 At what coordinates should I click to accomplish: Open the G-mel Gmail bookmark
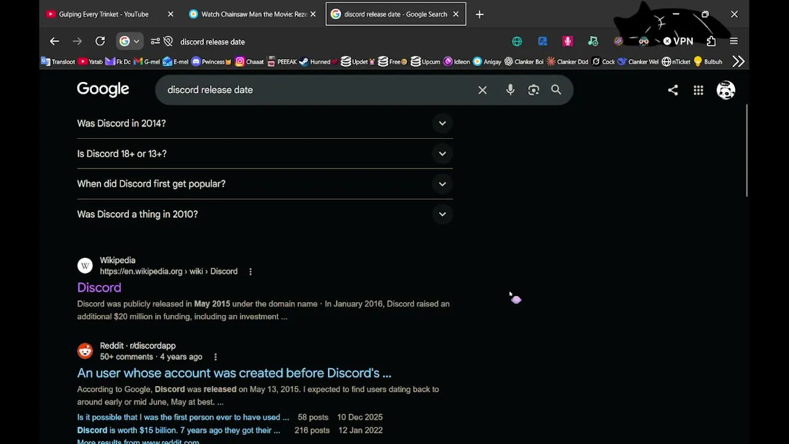tap(147, 62)
